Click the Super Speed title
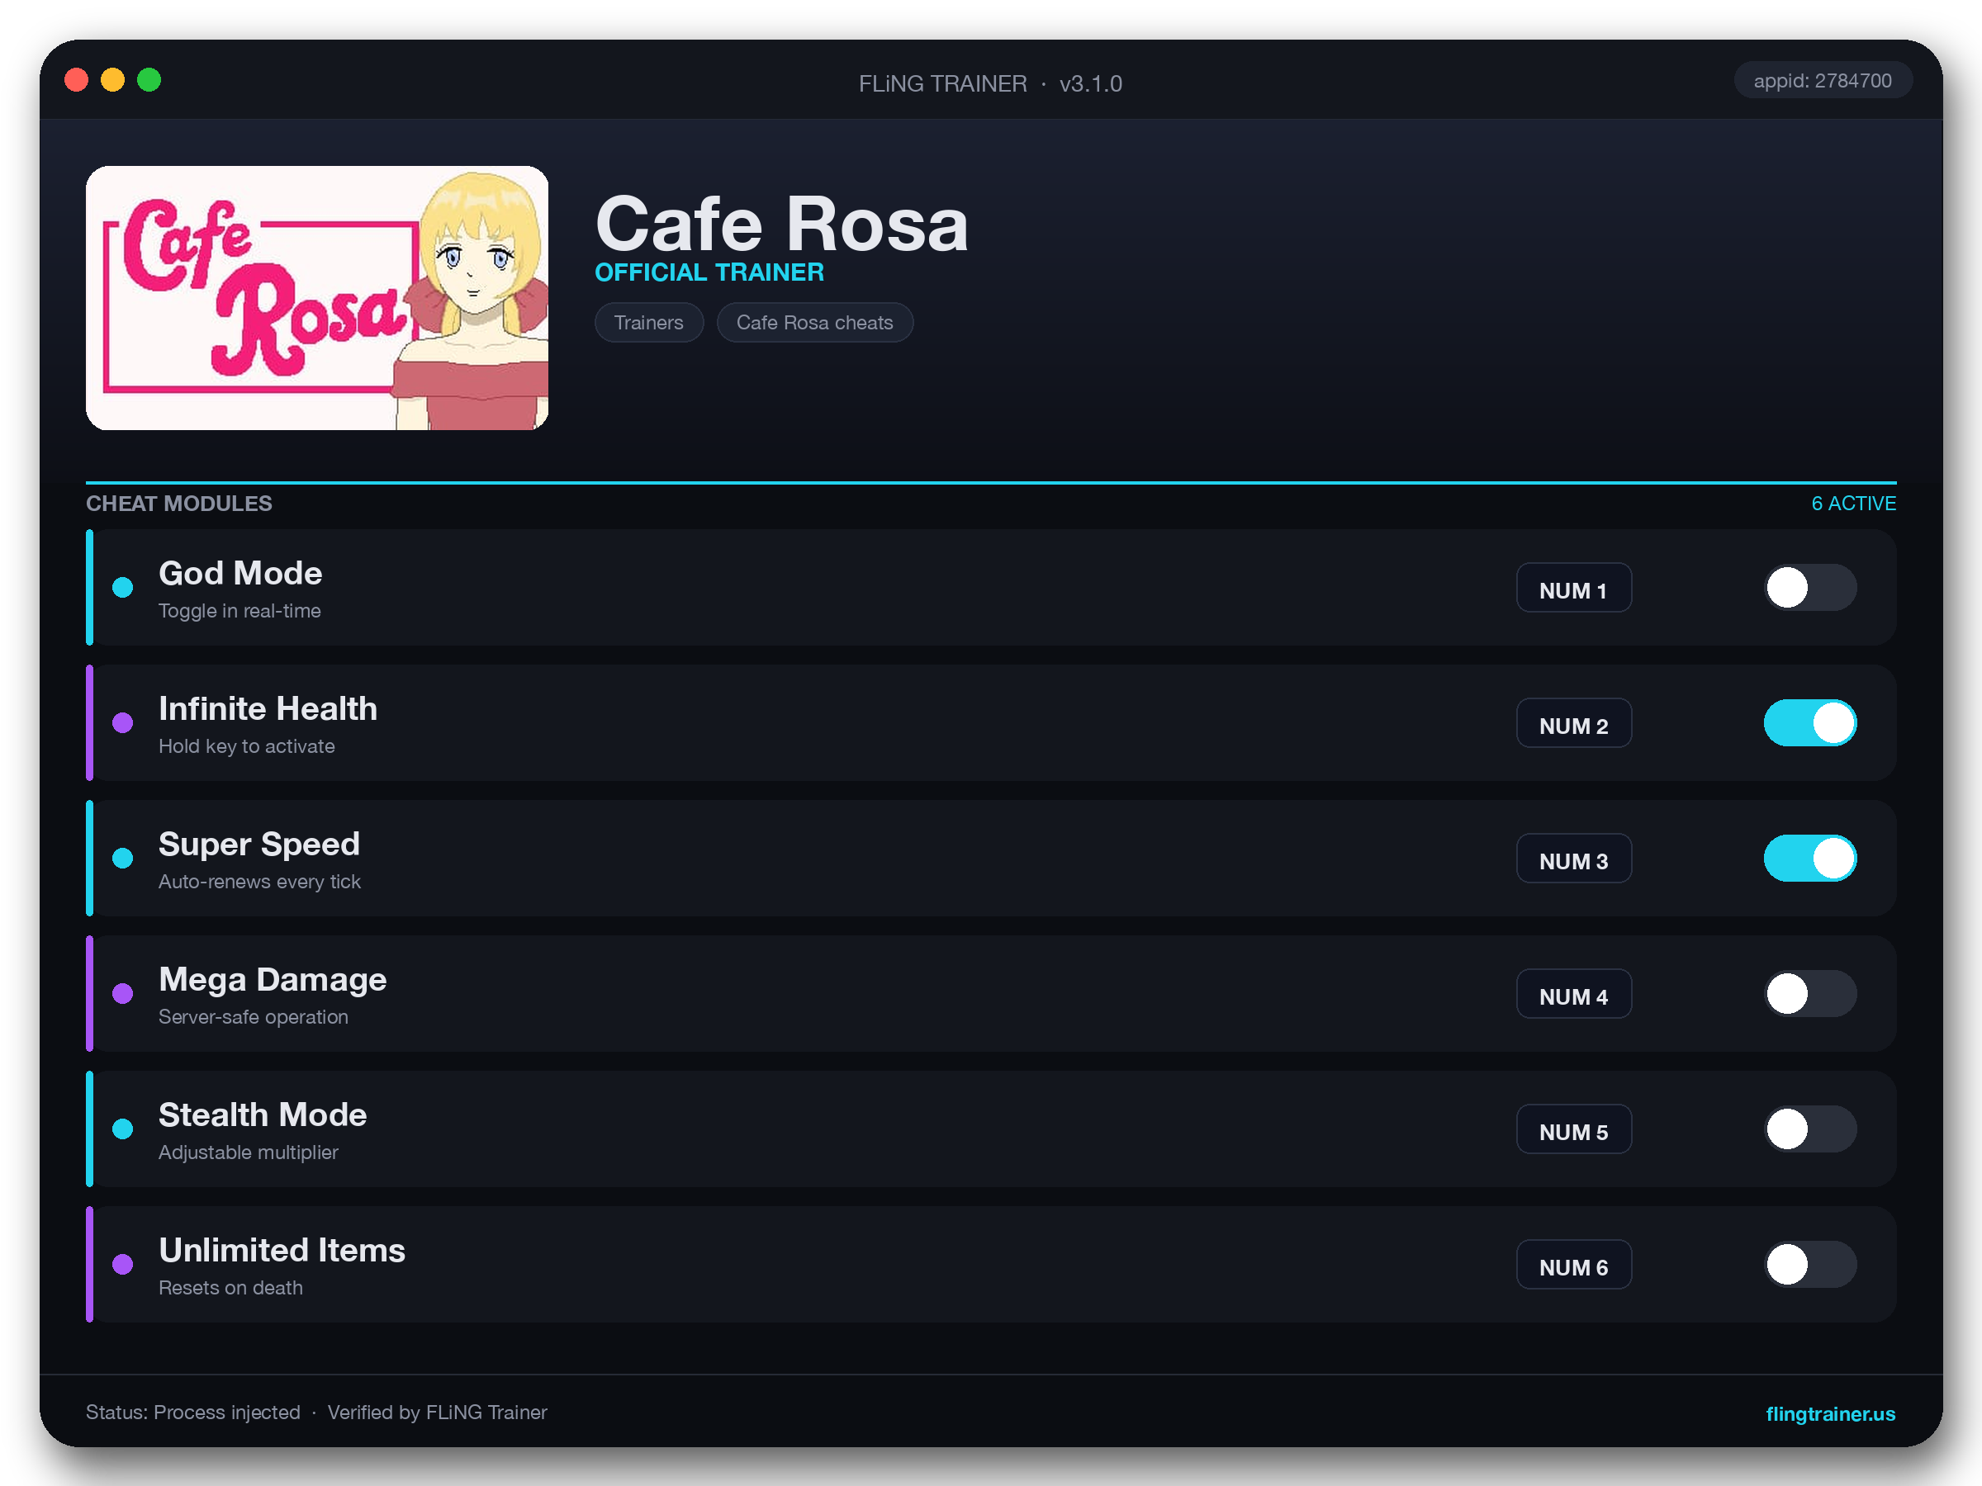The image size is (1982, 1486). (259, 844)
